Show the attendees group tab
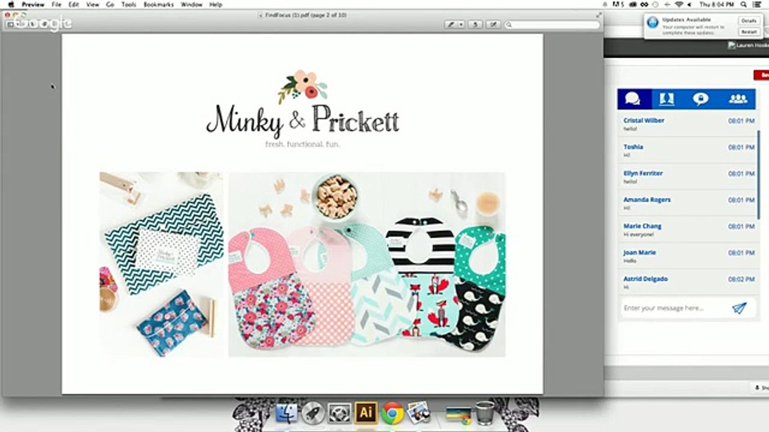The height and width of the screenshot is (432, 769). (x=738, y=99)
